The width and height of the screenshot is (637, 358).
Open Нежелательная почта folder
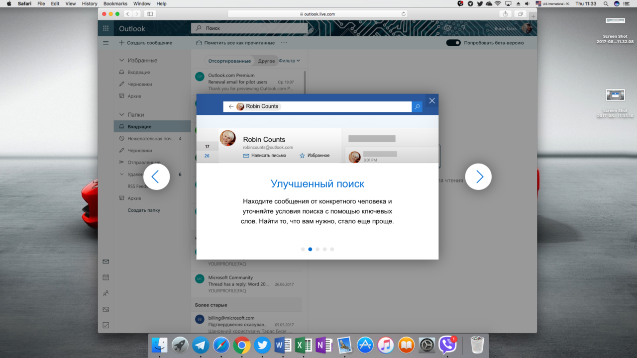pyautogui.click(x=152, y=138)
